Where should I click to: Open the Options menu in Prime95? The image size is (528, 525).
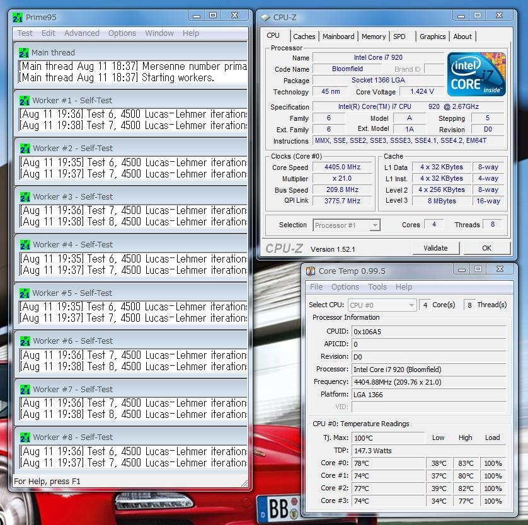[x=122, y=33]
